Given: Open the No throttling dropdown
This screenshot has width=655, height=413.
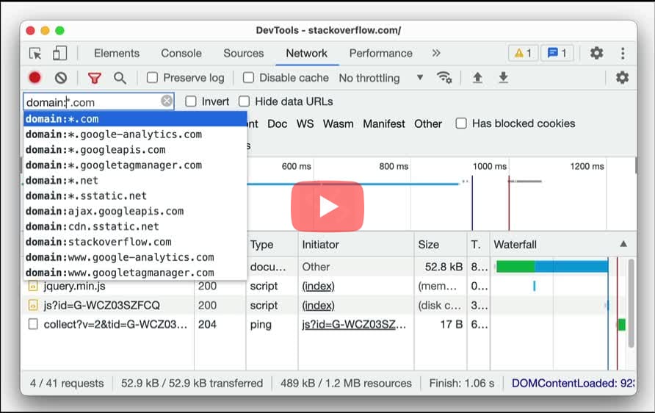Looking at the screenshot, I should point(381,78).
